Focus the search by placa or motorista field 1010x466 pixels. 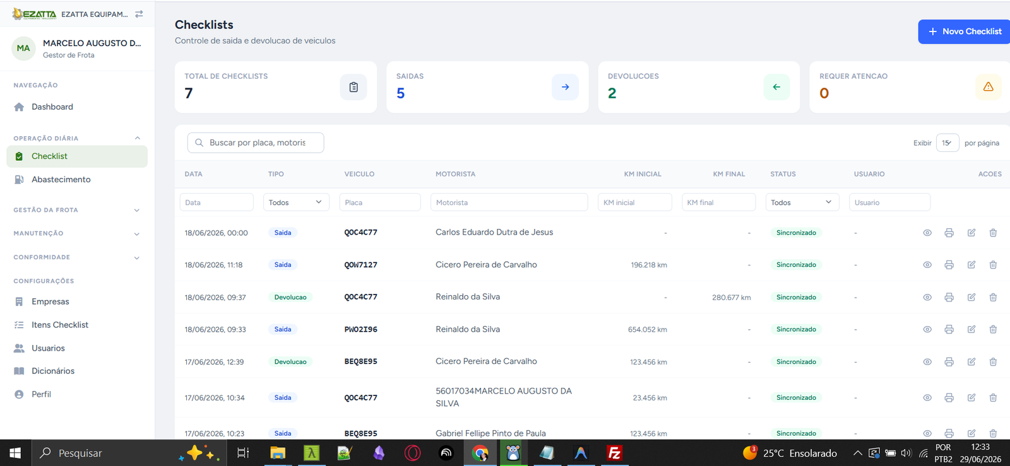click(256, 143)
